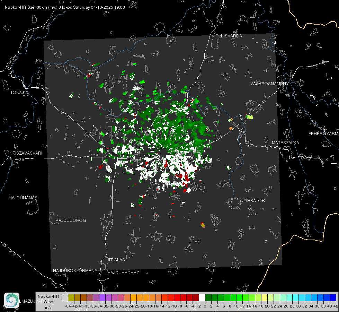This screenshot has height=312, width=339.
Task: Click the MÁTÉSZALKA city label
Action: [285, 143]
